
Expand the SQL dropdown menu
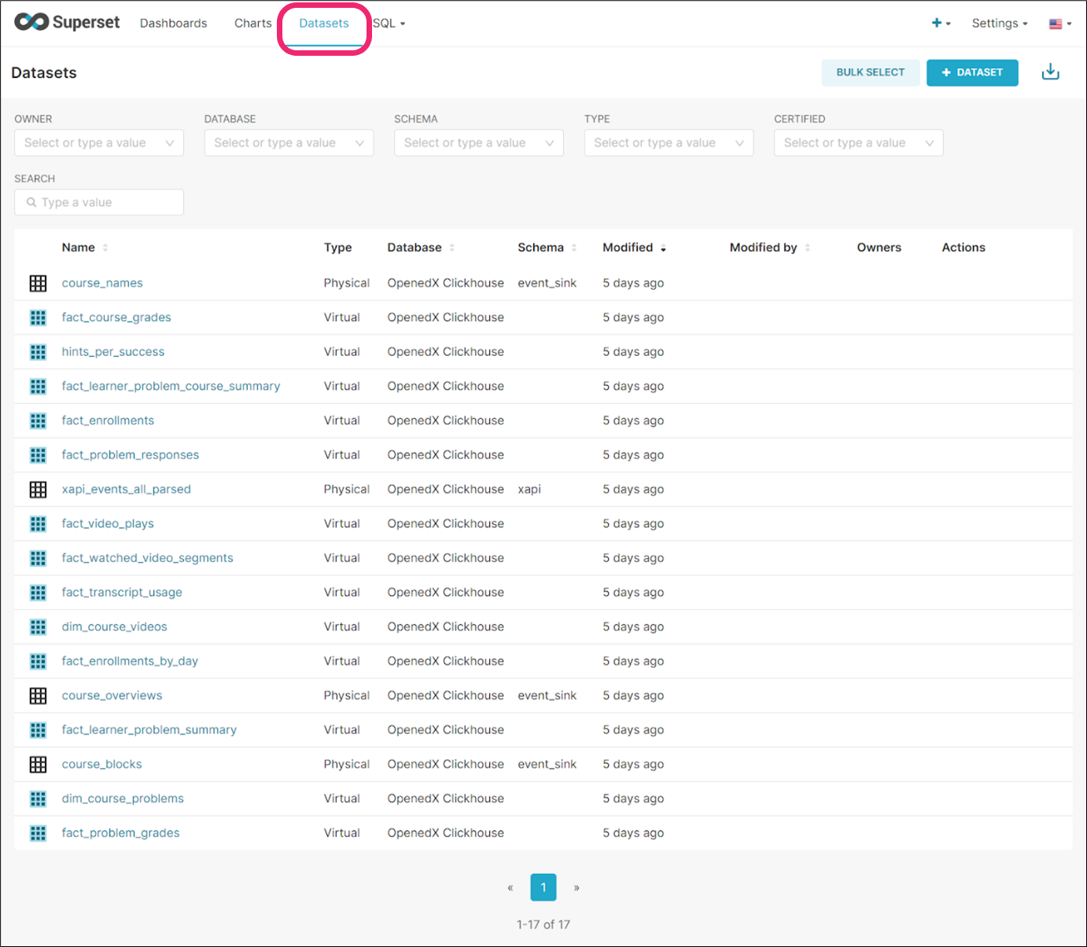[x=389, y=24]
